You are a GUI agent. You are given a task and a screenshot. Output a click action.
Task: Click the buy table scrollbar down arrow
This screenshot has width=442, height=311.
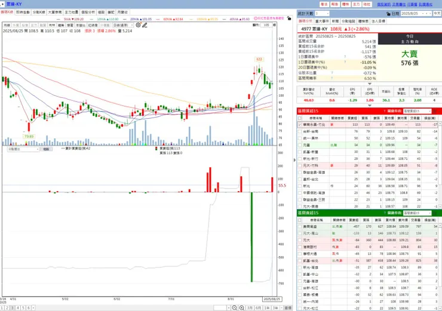point(440,207)
